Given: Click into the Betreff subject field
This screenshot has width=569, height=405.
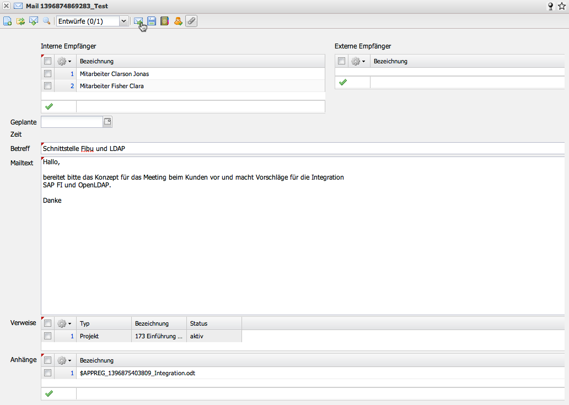Looking at the screenshot, I should coord(302,149).
